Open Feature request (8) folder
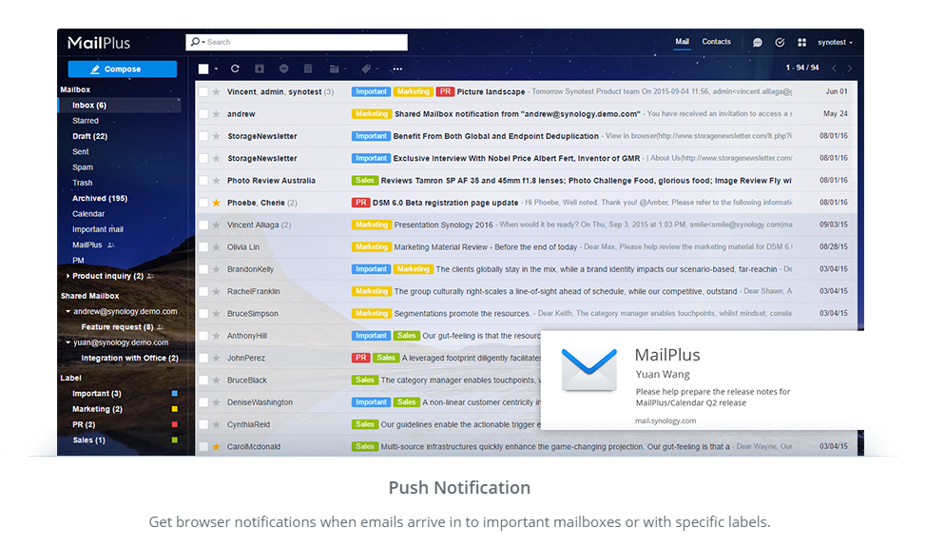This screenshot has height=548, width=945. click(117, 326)
